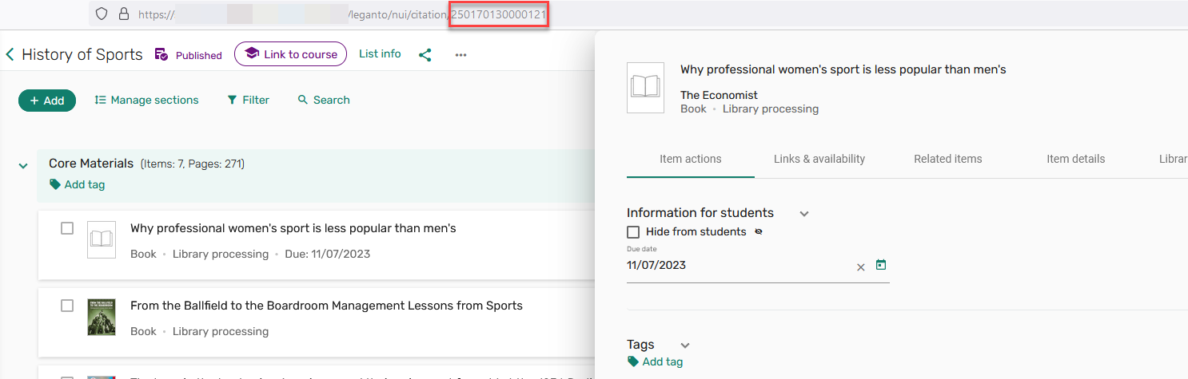Click the site padlock icon in address bar
Viewport: 1188px width, 379px height.
[x=123, y=14]
